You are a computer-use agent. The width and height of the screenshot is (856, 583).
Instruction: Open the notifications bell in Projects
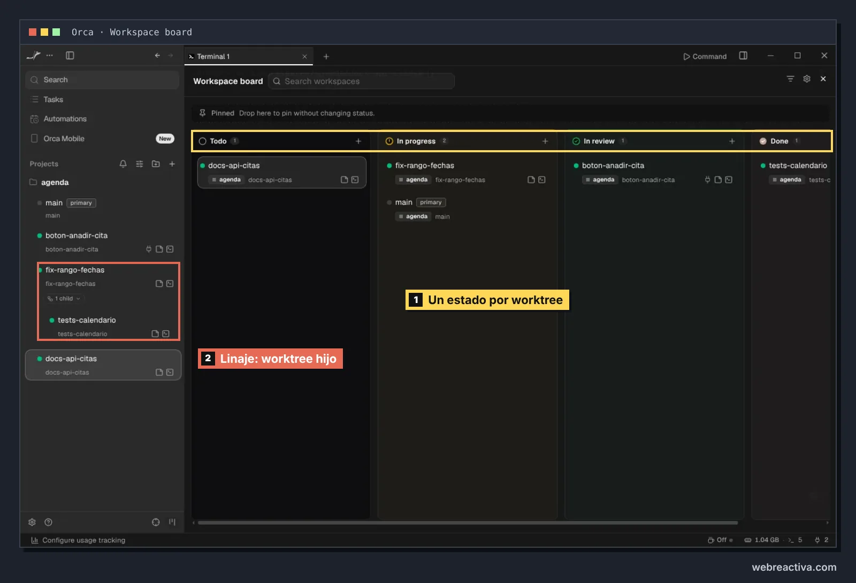click(x=123, y=164)
